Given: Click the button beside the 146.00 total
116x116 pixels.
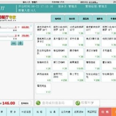Looking at the screenshot, I should 25,103.
